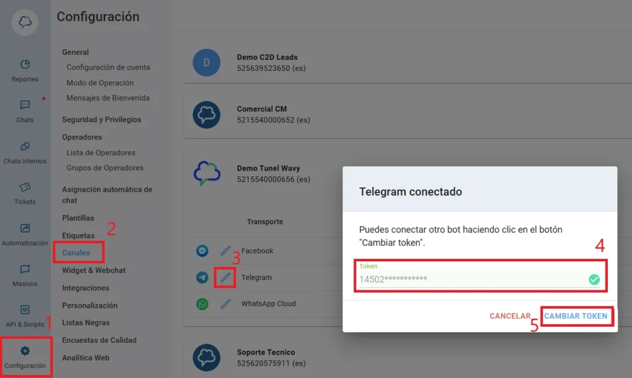Select Canales in settings menu

[x=76, y=253]
